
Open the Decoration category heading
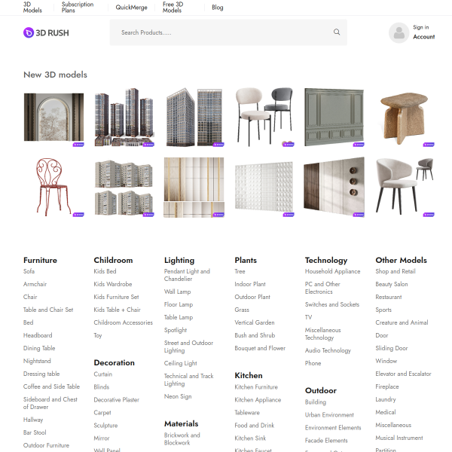(115, 362)
